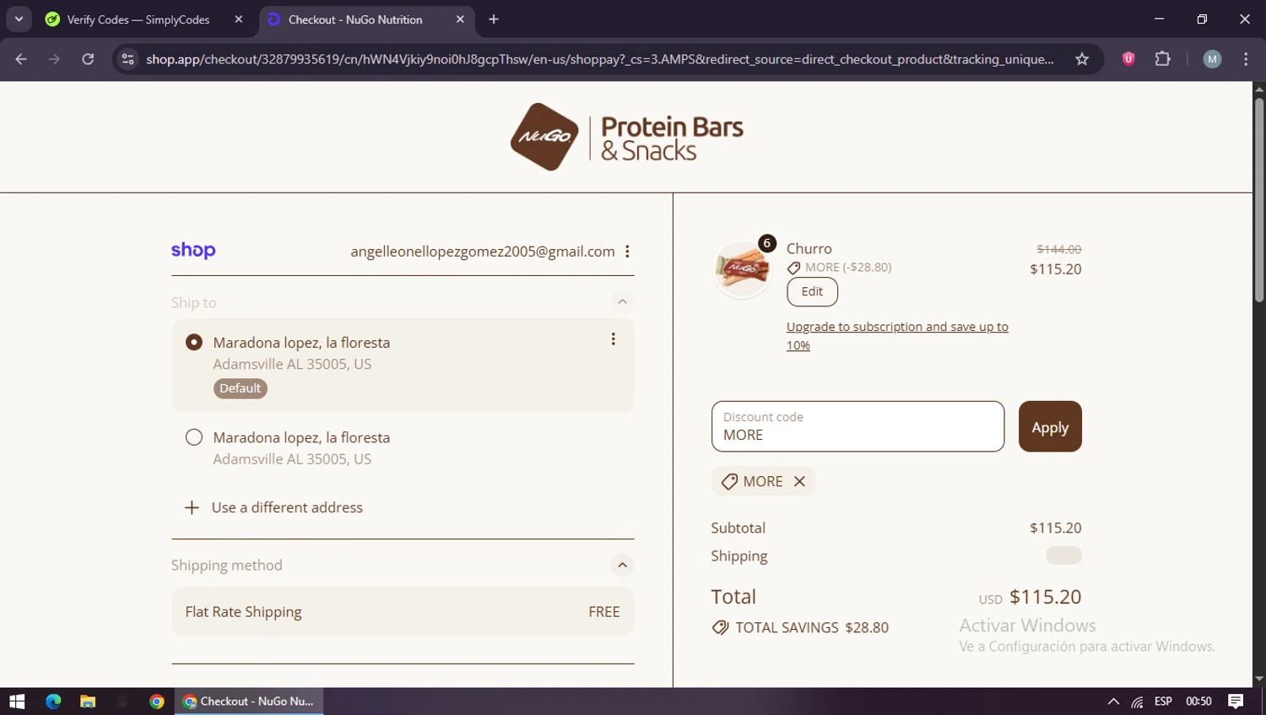1266x715 pixels.
Task: Open the Windows Start menu
Action: click(x=17, y=701)
